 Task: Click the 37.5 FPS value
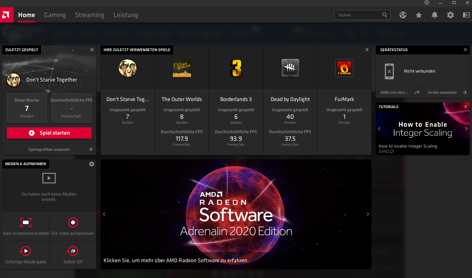pyautogui.click(x=290, y=139)
